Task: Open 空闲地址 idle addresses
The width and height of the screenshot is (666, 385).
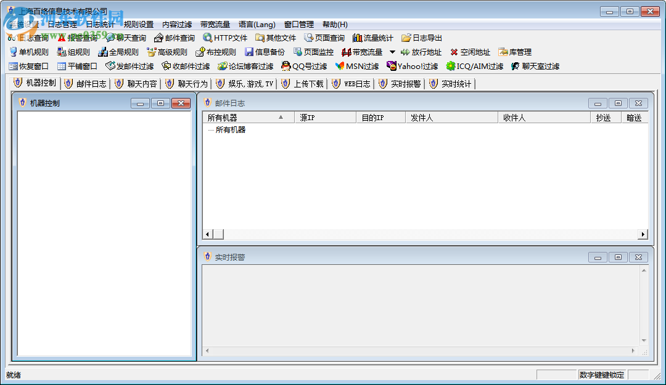Action: pyautogui.click(x=470, y=52)
